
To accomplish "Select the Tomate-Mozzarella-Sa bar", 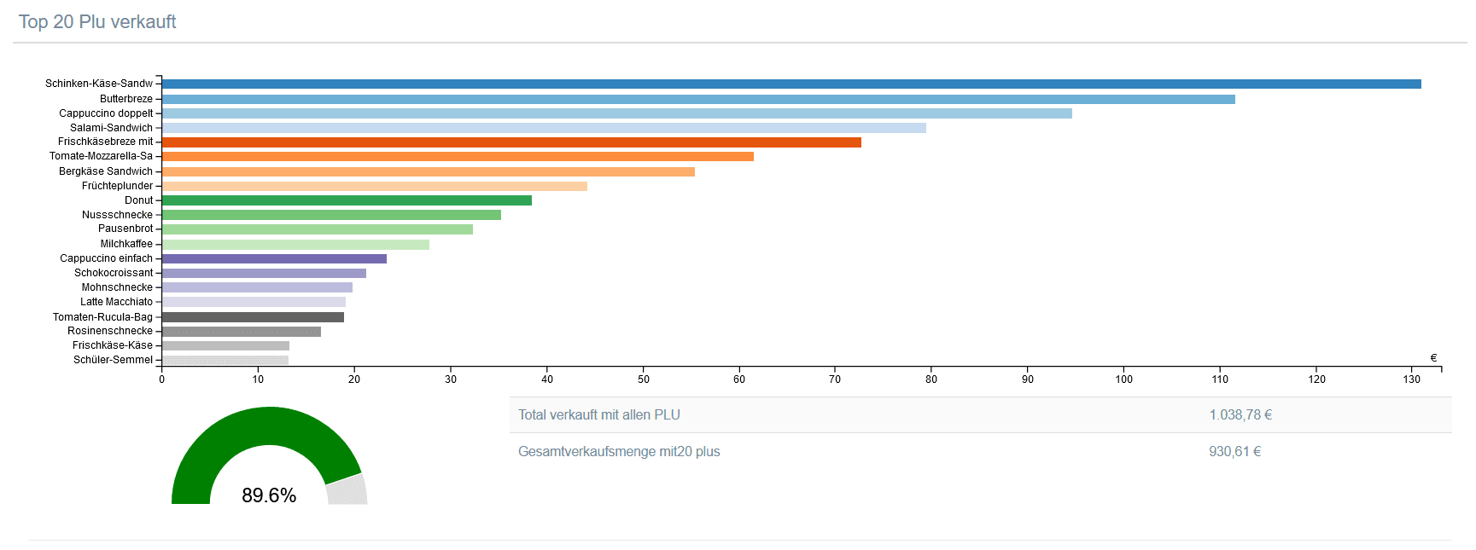I will pyautogui.click(x=458, y=157).
